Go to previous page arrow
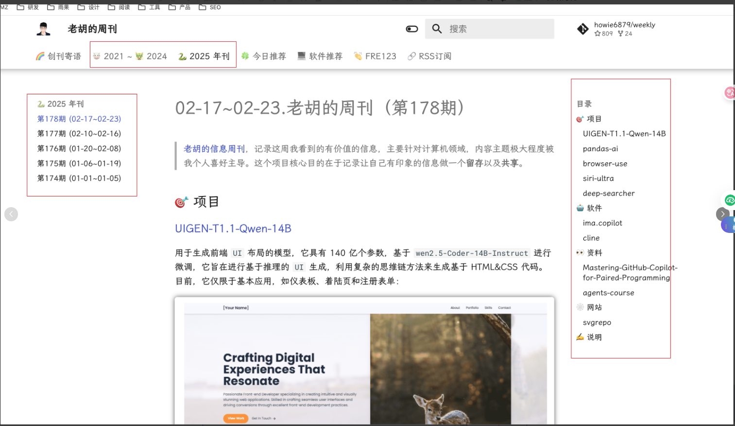The height and width of the screenshot is (426, 735). 11,214
